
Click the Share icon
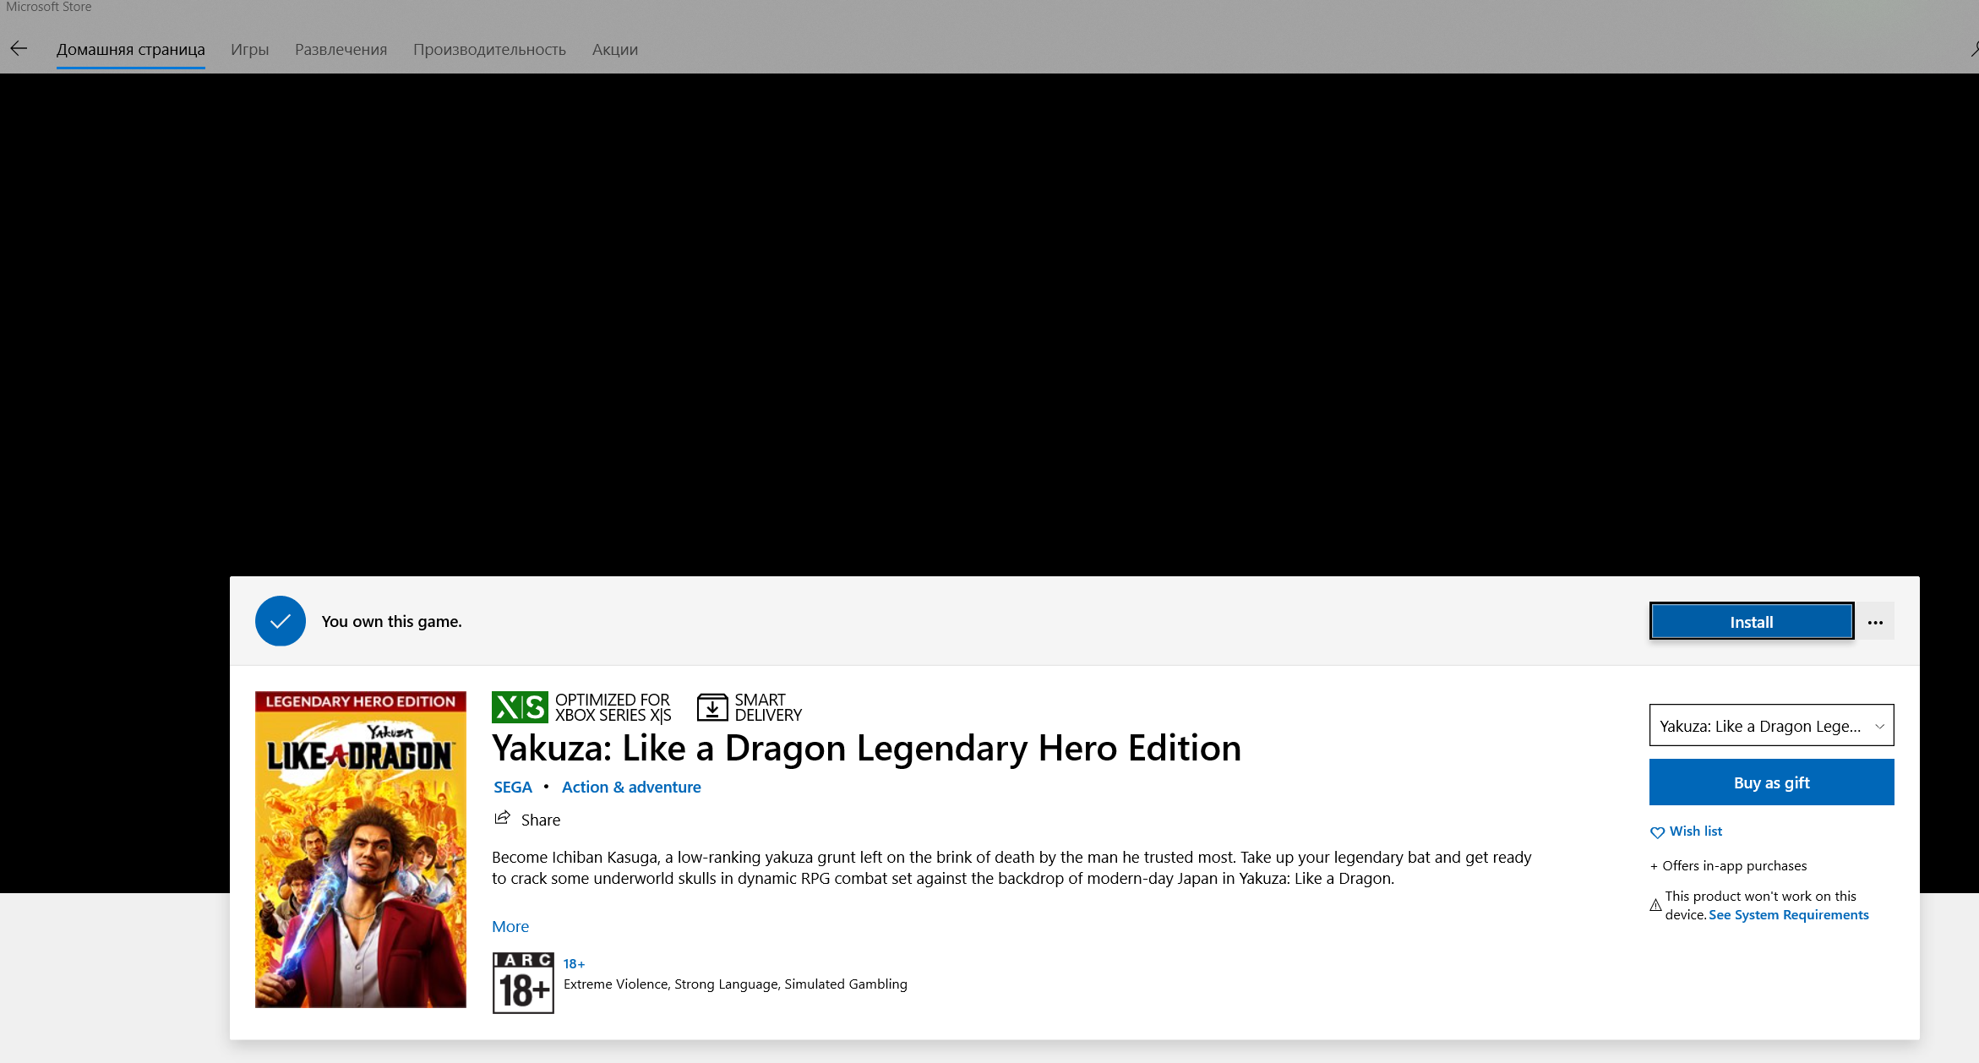coord(503,818)
